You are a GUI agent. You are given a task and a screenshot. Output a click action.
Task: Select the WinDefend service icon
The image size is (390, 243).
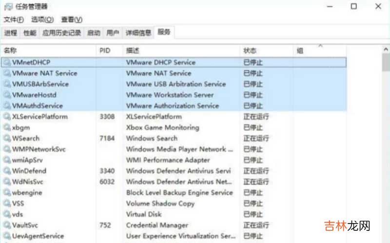pyautogui.click(x=7, y=171)
